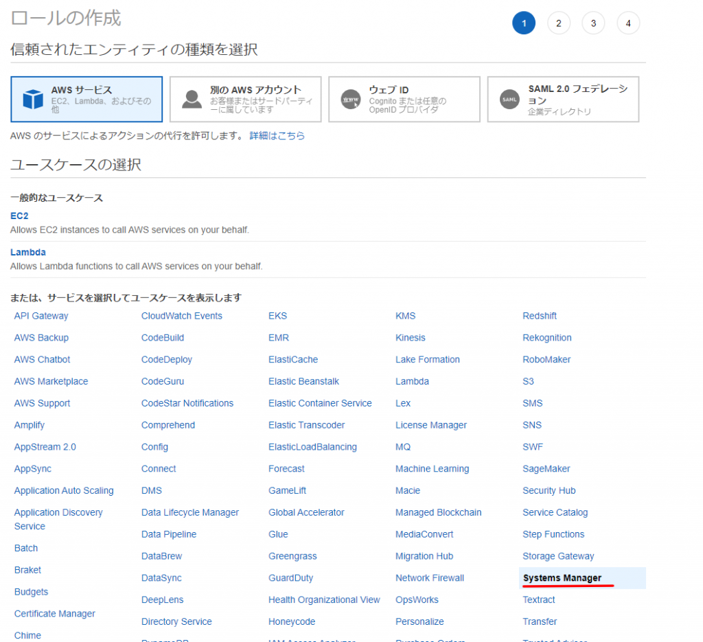Image resolution: width=703 pixels, height=642 pixels.
Task: Select Redshift service
Action: point(540,316)
